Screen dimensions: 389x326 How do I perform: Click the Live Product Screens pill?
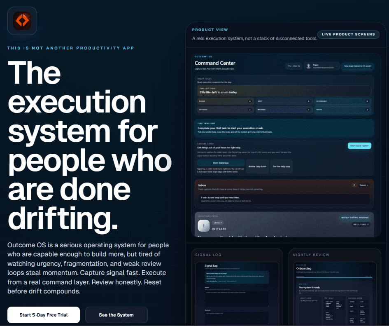point(348,34)
